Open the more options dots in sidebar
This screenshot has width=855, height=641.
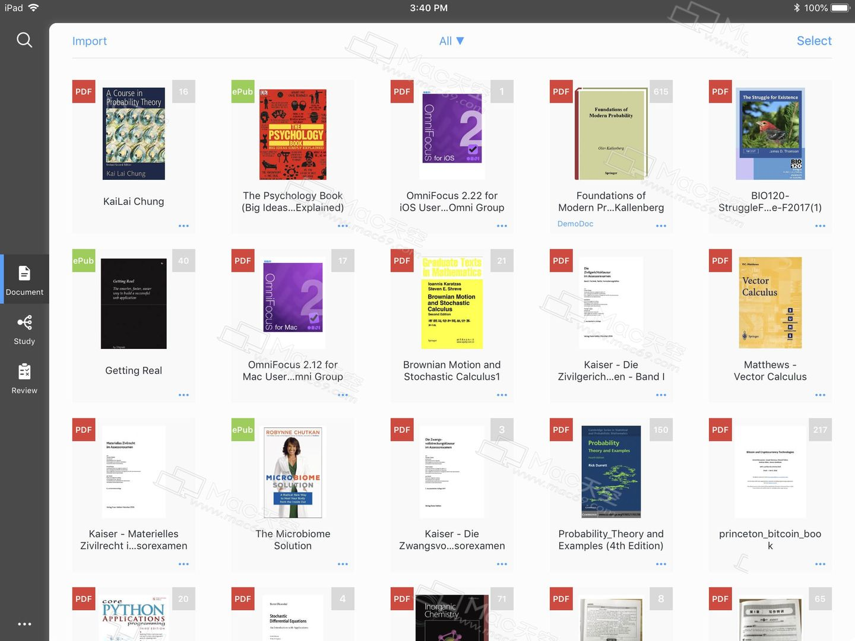tap(24, 624)
